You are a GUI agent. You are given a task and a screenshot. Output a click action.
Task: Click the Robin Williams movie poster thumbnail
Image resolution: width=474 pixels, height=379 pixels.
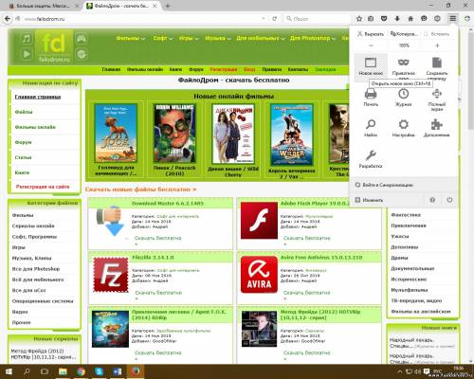174,134
